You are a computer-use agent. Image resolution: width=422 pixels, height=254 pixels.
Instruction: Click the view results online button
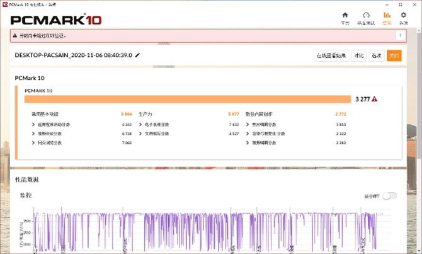click(331, 55)
